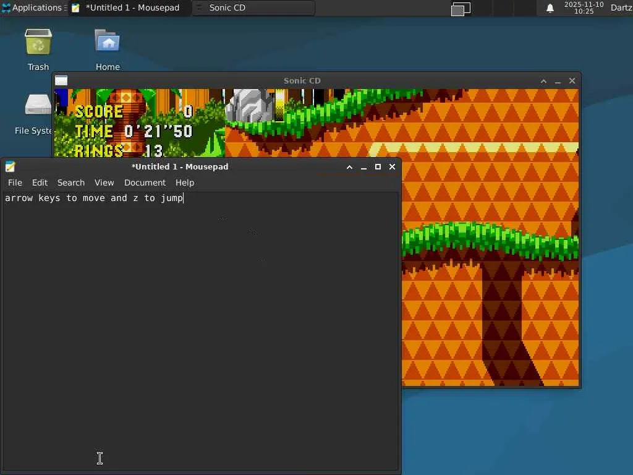633x475 pixels.
Task: Click the workspace switcher icon in panel
Action: 461,9
